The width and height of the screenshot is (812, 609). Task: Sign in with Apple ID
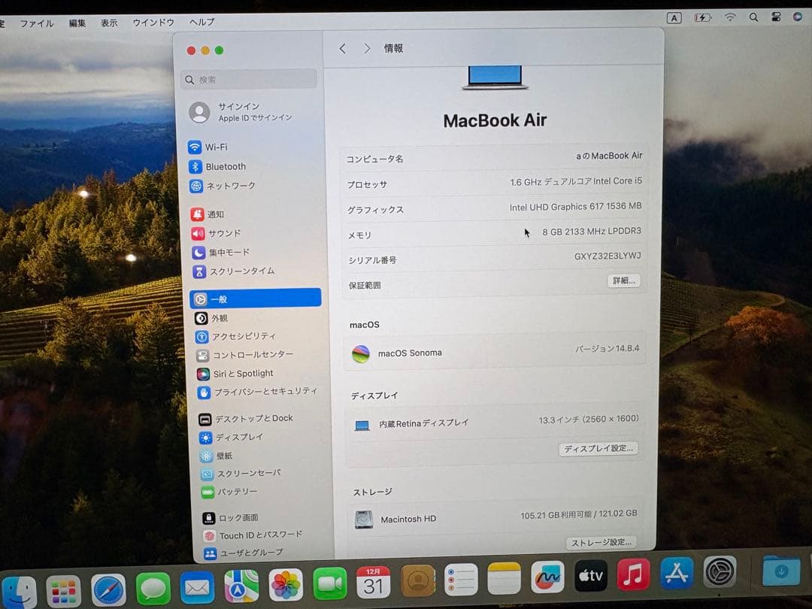click(241, 112)
